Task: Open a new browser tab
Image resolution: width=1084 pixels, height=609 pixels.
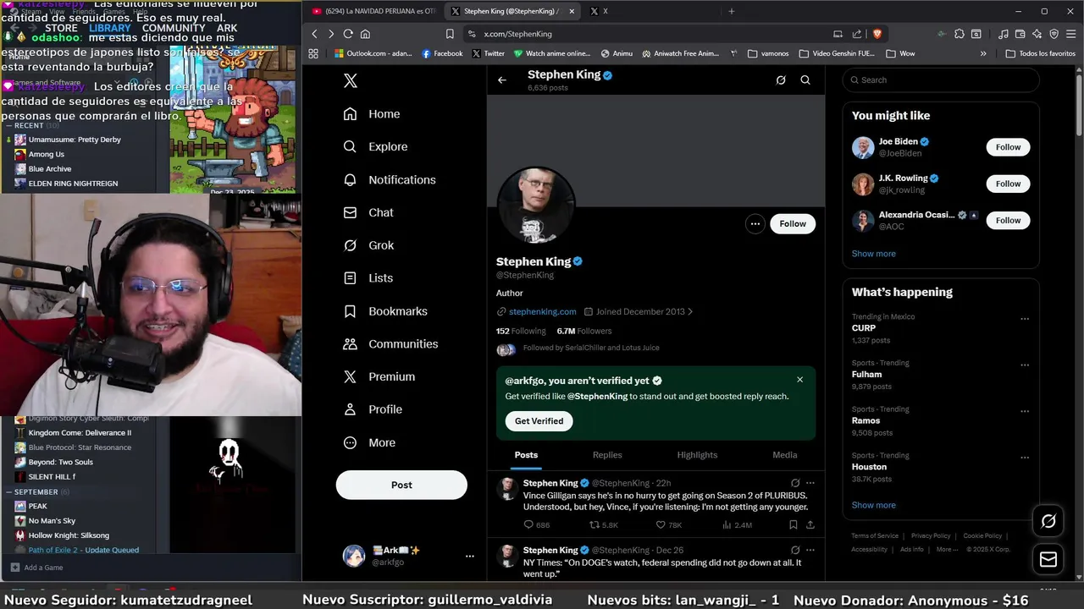Action: (x=732, y=11)
